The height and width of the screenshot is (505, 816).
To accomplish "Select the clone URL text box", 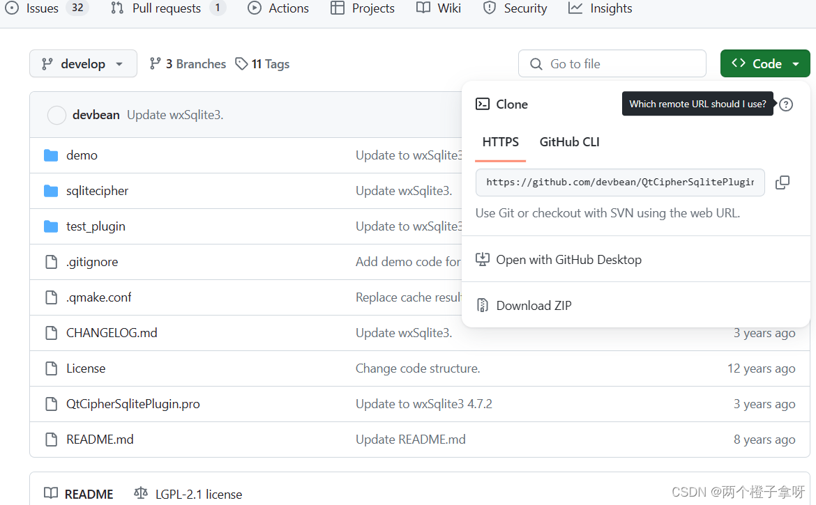I will point(619,182).
